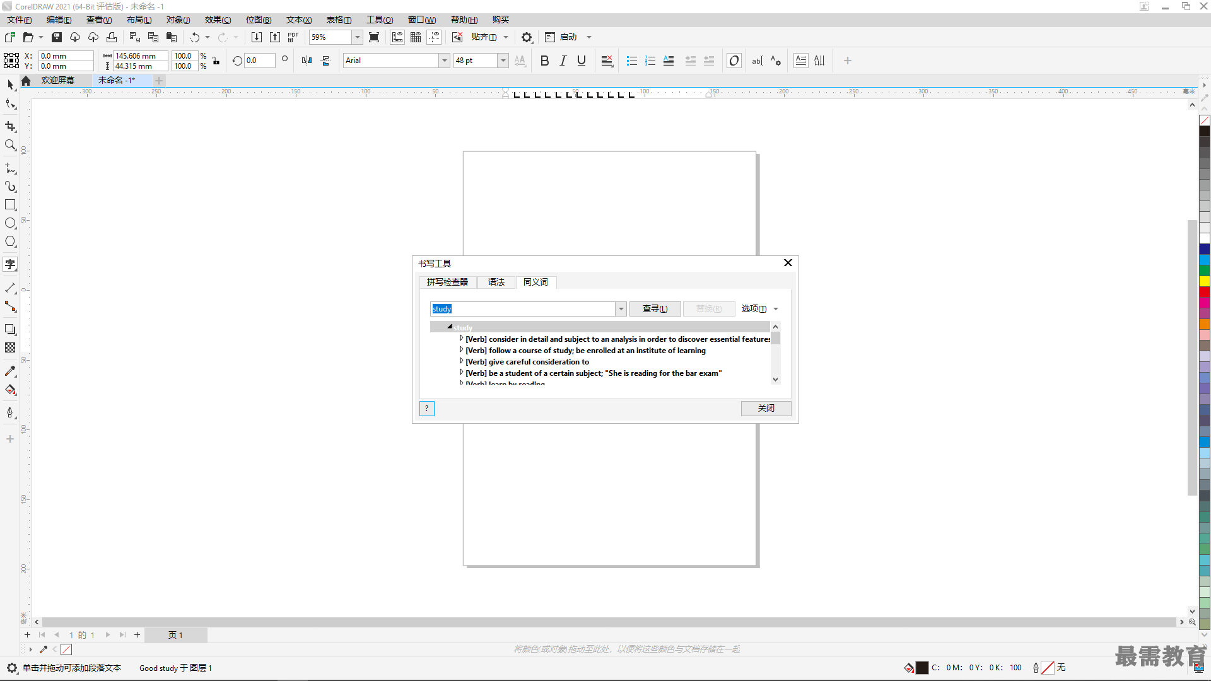
Task: Open the 效果 effects menu
Action: click(x=218, y=20)
